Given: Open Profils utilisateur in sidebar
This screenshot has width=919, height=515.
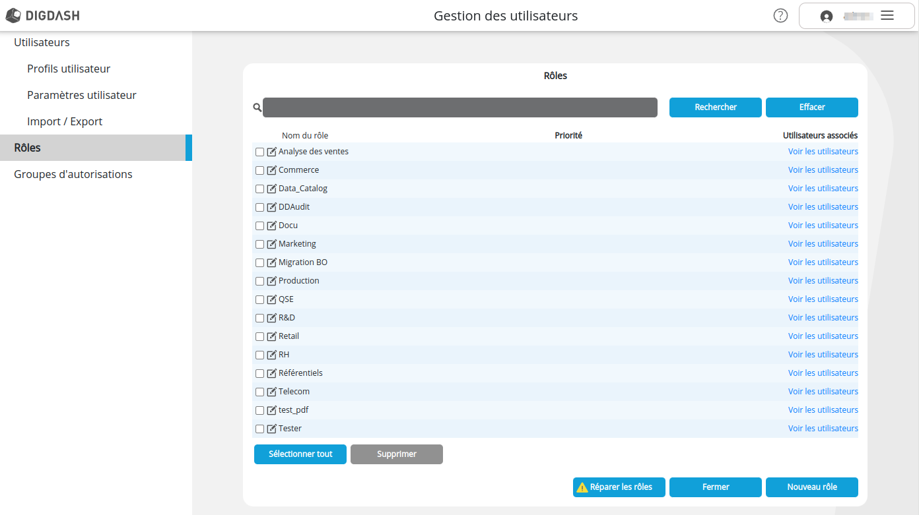Looking at the screenshot, I should point(69,69).
